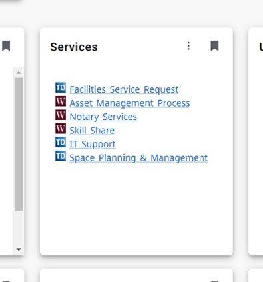
Task: Click the left card's vertical scrollbar thumb
Action: [19, 144]
